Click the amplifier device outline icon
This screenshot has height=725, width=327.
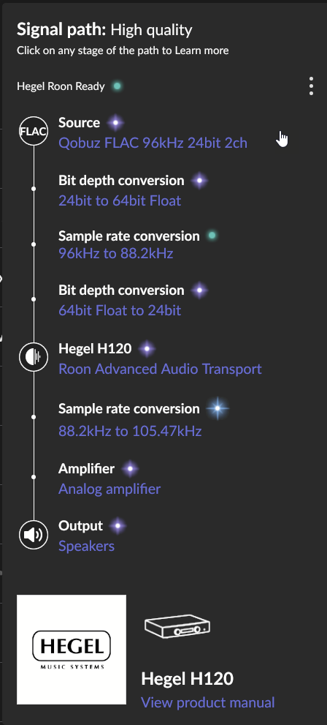(x=177, y=627)
